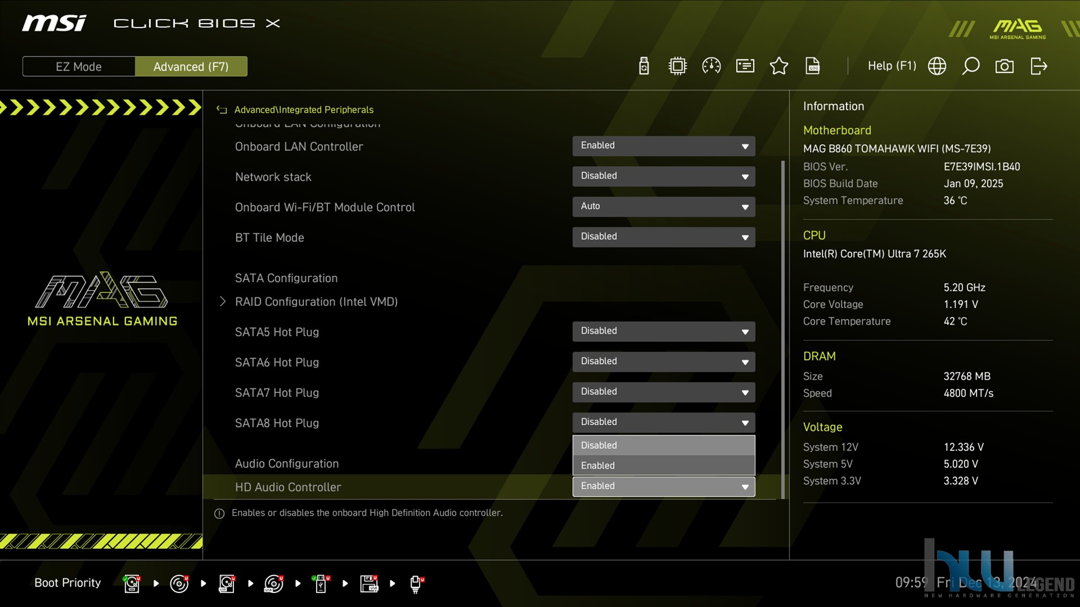Image resolution: width=1080 pixels, height=607 pixels.
Task: Click the Boot Priority label
Action: (x=67, y=583)
